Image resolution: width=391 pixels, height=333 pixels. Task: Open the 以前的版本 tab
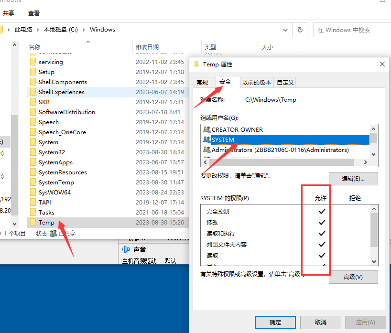tap(257, 83)
